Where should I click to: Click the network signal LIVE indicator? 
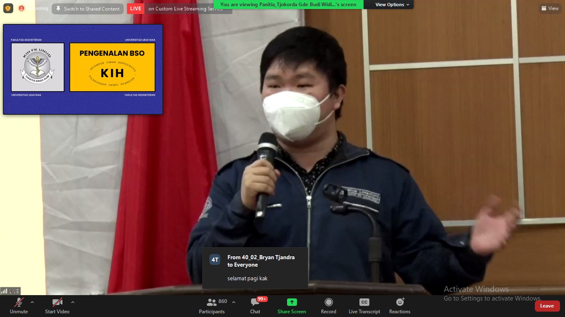(10, 291)
